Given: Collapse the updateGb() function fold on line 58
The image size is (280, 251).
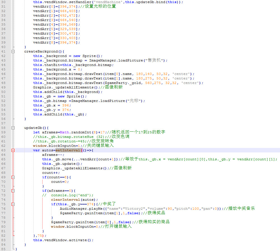Looking at the screenshot, I should coord(13,128).
